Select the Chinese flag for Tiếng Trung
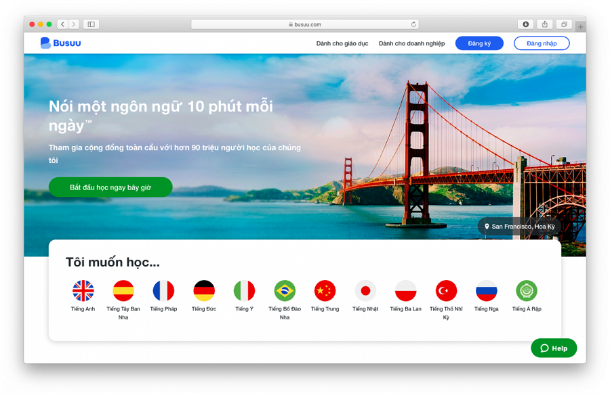Viewport: 610px width, 395px height. (325, 291)
